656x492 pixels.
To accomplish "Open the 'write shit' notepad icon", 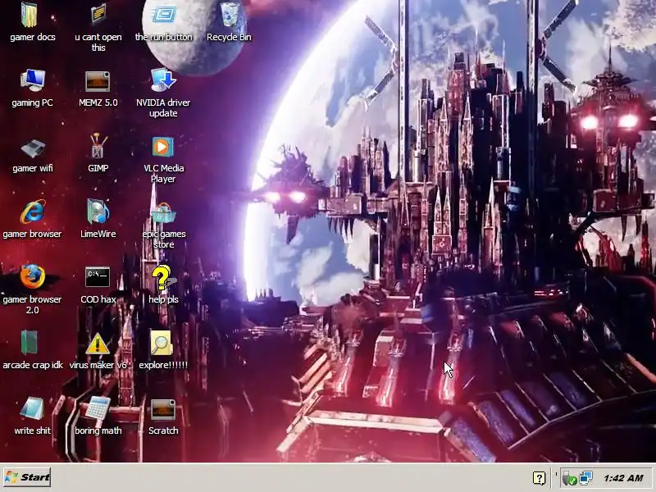I will pos(32,408).
